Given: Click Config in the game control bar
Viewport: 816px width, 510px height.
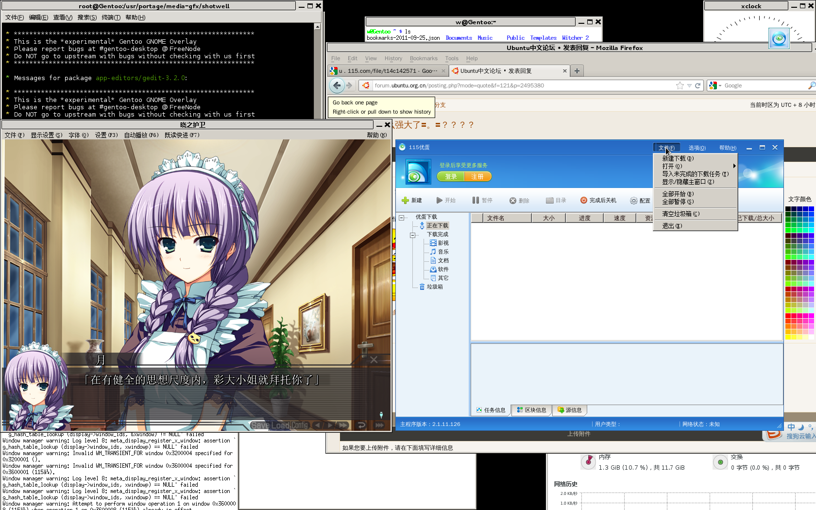Looking at the screenshot, I should 300,425.
